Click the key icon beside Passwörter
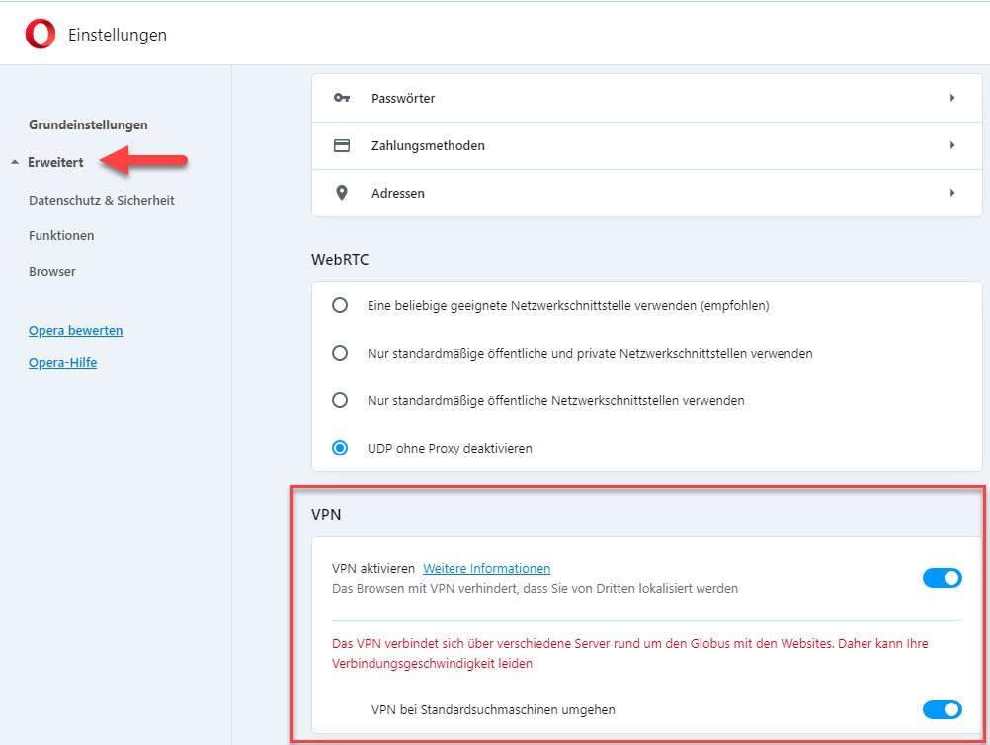990x745 pixels. tap(342, 98)
